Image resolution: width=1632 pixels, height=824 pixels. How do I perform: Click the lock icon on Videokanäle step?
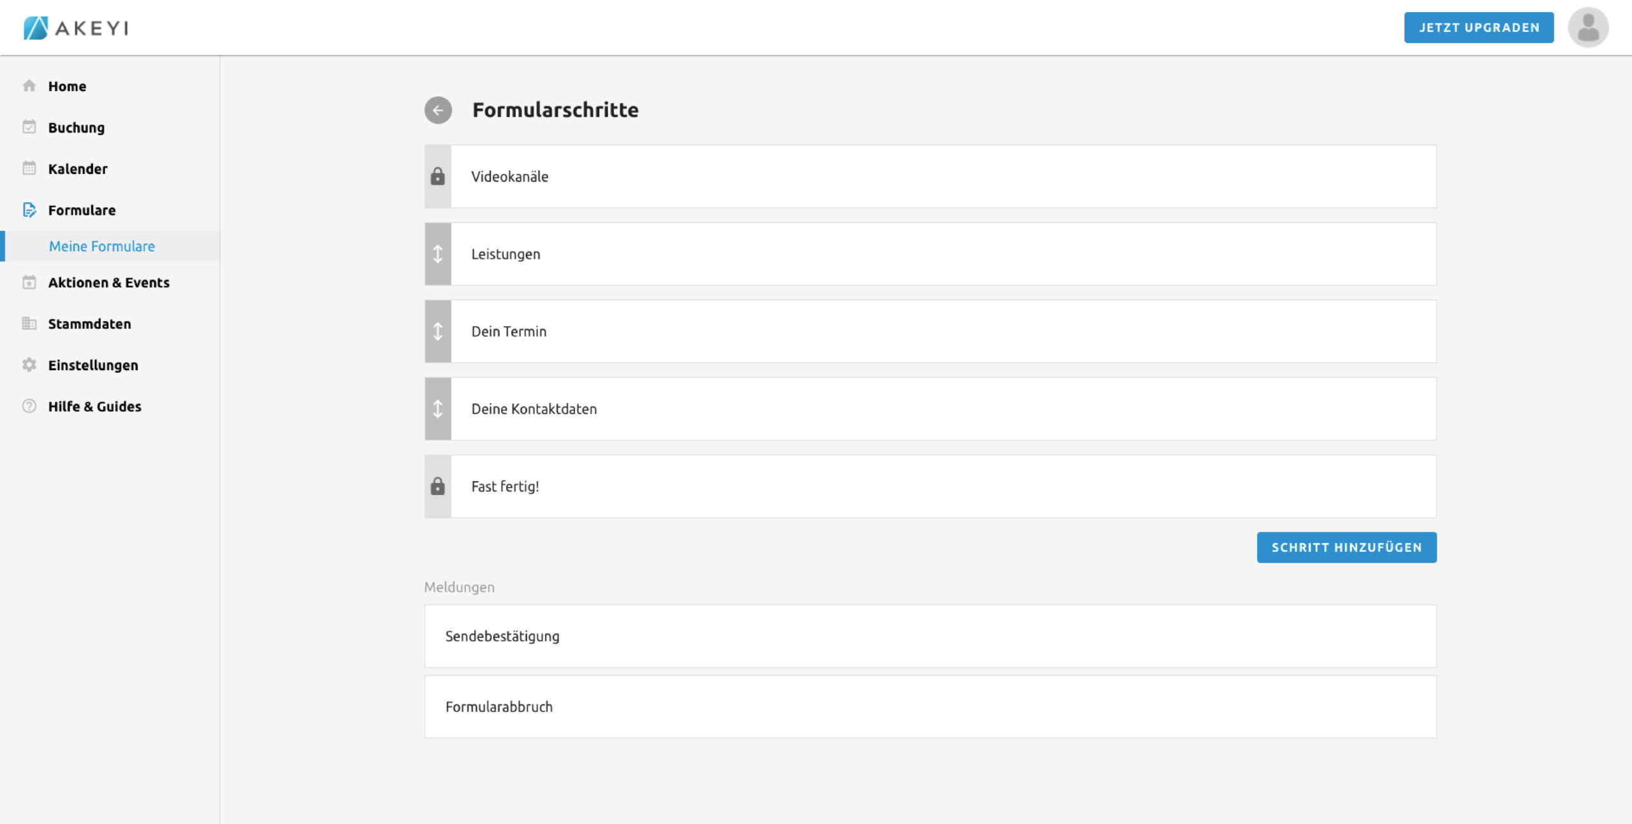[438, 177]
